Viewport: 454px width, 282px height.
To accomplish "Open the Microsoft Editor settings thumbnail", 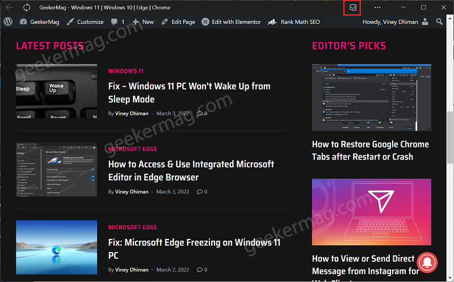I will (56, 170).
